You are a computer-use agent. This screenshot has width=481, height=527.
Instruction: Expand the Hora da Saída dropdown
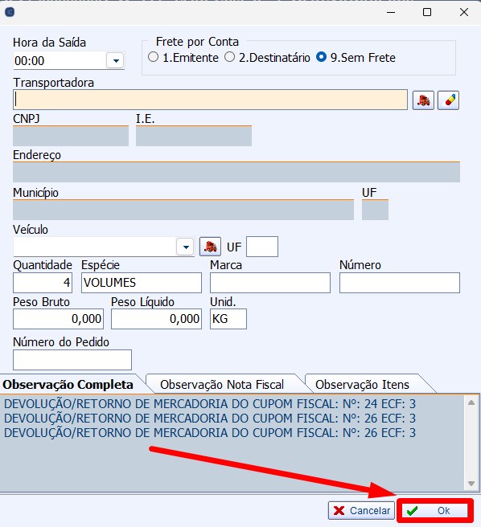pyautogui.click(x=116, y=61)
